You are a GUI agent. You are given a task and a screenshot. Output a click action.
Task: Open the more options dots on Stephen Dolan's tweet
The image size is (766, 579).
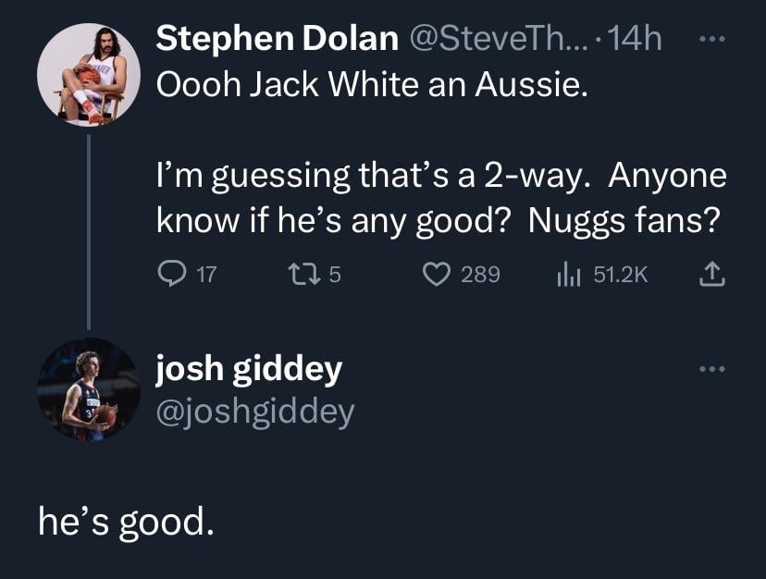710,42
